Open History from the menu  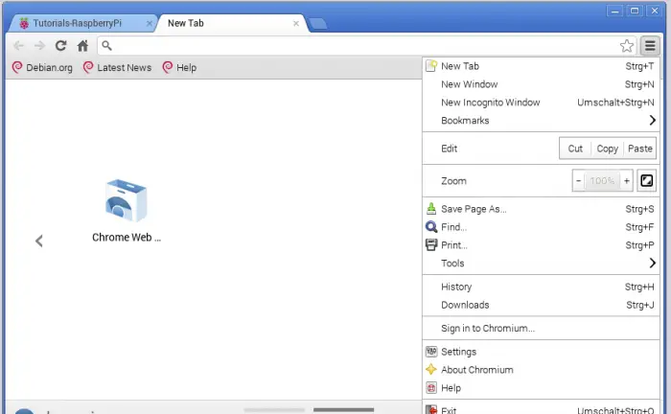click(541, 287)
